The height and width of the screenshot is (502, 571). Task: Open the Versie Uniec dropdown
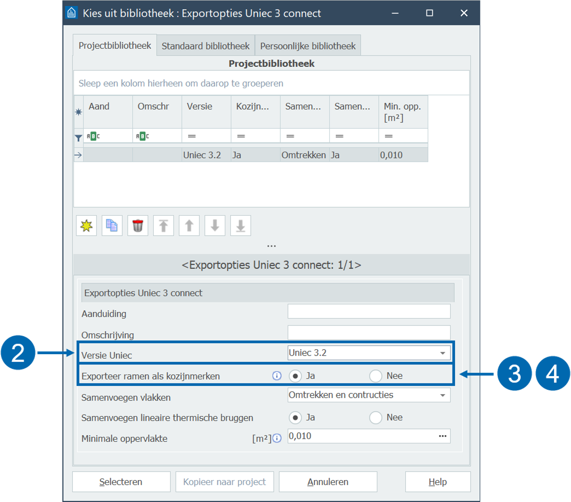click(x=442, y=353)
